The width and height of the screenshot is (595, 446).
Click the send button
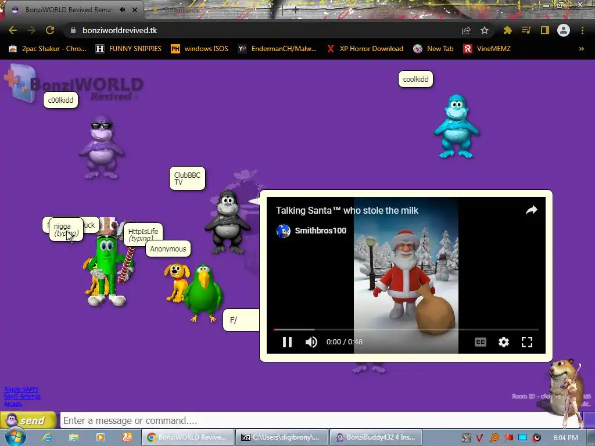point(28,420)
